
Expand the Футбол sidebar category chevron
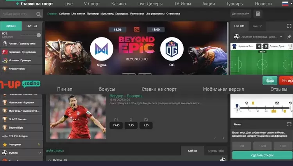click(39, 153)
